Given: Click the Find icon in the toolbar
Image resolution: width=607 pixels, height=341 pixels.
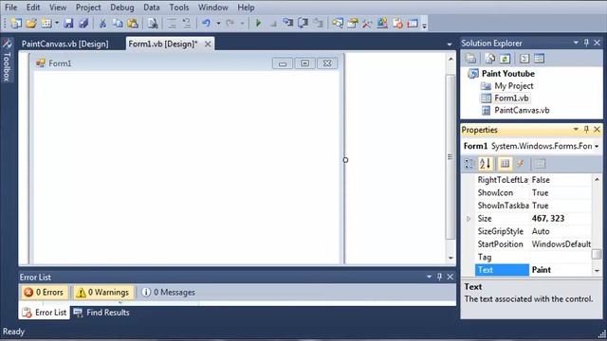Looking at the screenshot, I should coord(153,23).
